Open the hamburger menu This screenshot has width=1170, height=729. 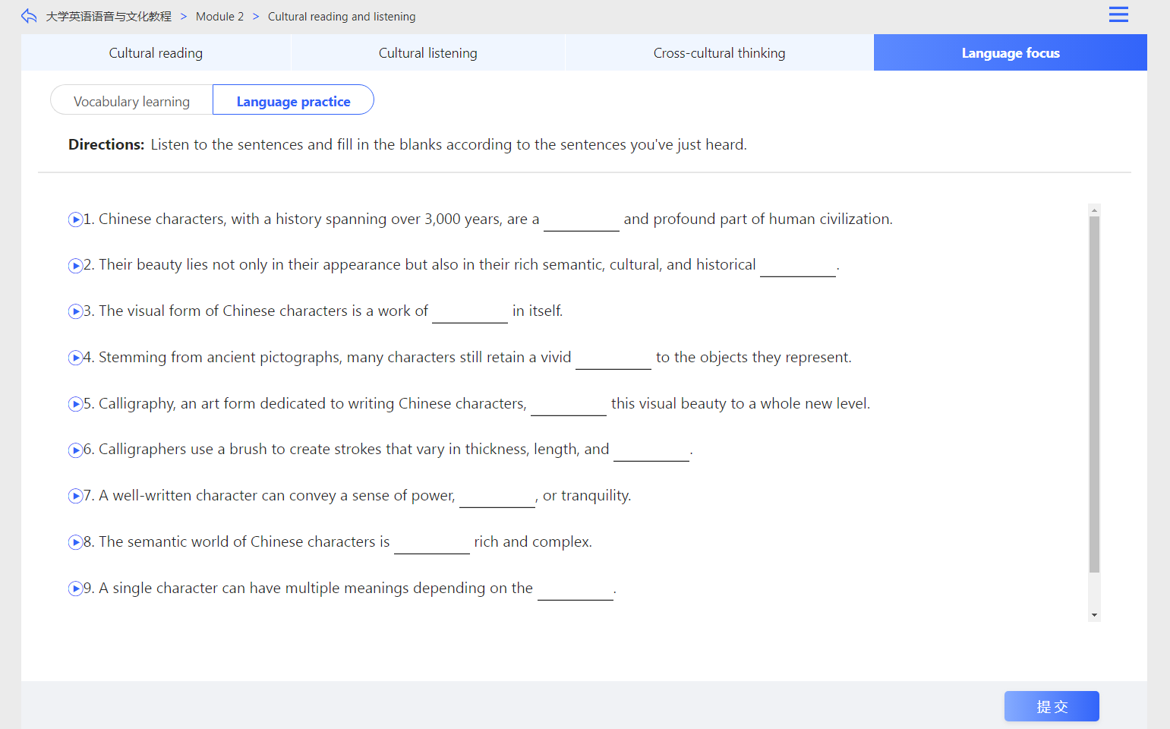click(1118, 14)
